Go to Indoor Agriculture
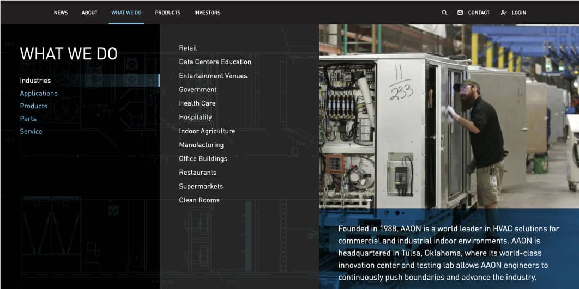Screen dimensions: 579x289 207,131
